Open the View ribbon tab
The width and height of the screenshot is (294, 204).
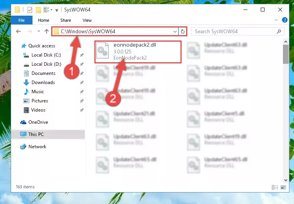pos(87,20)
